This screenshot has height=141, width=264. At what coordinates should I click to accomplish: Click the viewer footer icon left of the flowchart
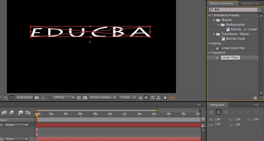(x=152, y=98)
